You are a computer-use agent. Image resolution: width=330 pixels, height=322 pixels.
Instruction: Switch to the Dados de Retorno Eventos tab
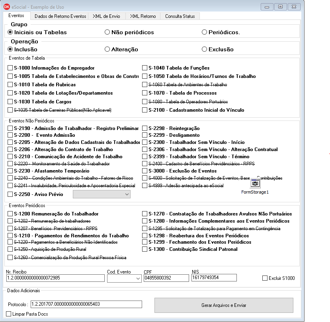click(x=60, y=16)
